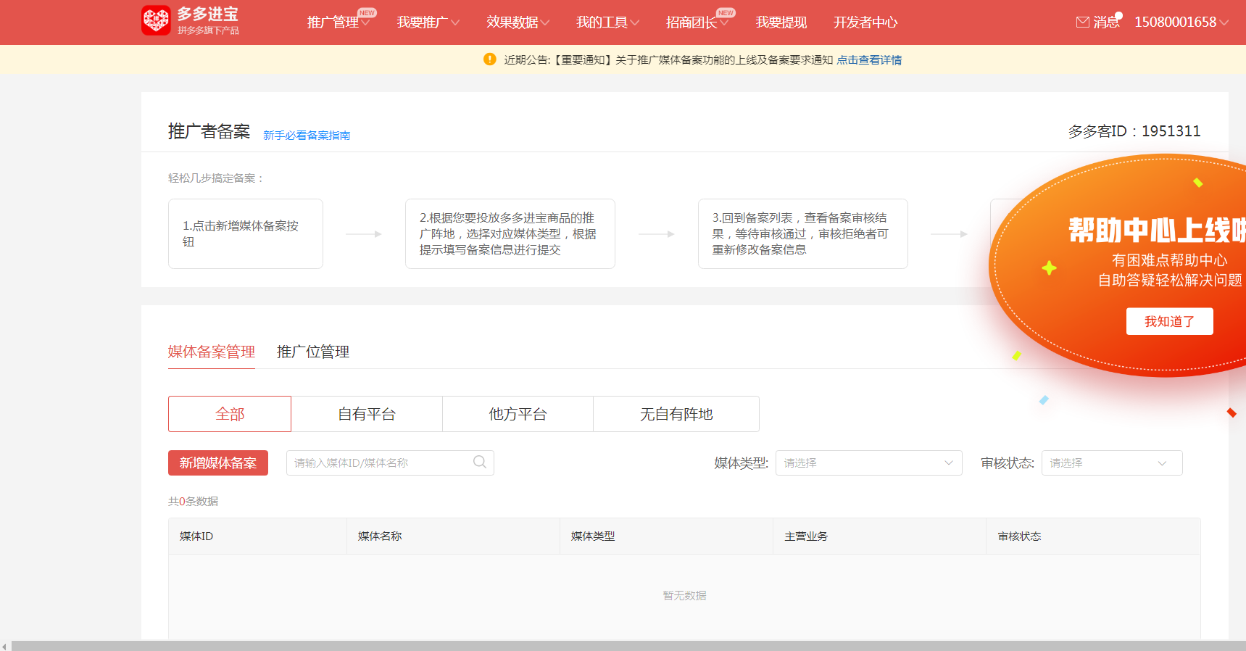
Task: Open the 审核状态 dropdown
Action: 1112,463
